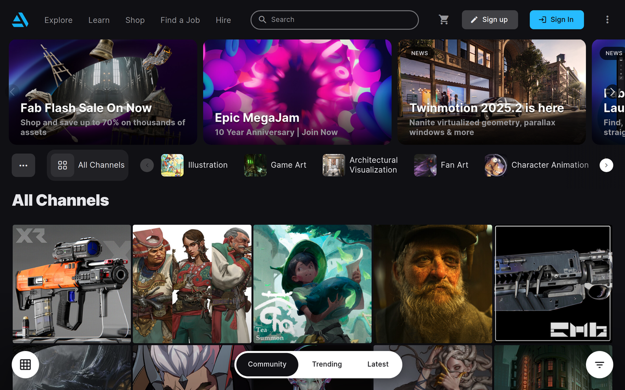Screen dimensions: 625x390
Task: Click 'Nanite virtualized geometry' description text
Action: (x=482, y=127)
